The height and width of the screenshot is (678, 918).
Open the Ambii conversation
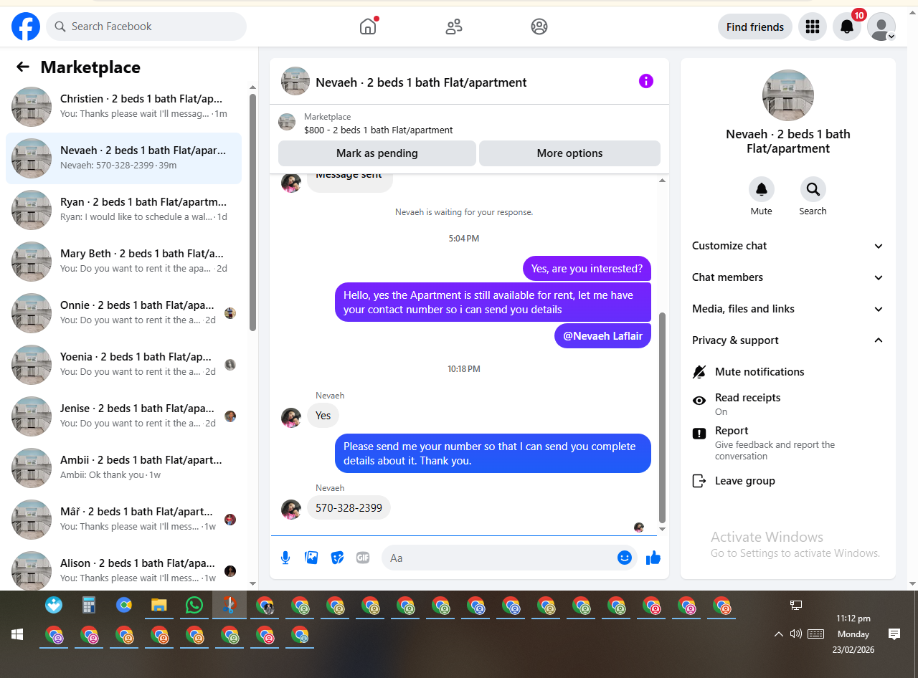pos(123,468)
